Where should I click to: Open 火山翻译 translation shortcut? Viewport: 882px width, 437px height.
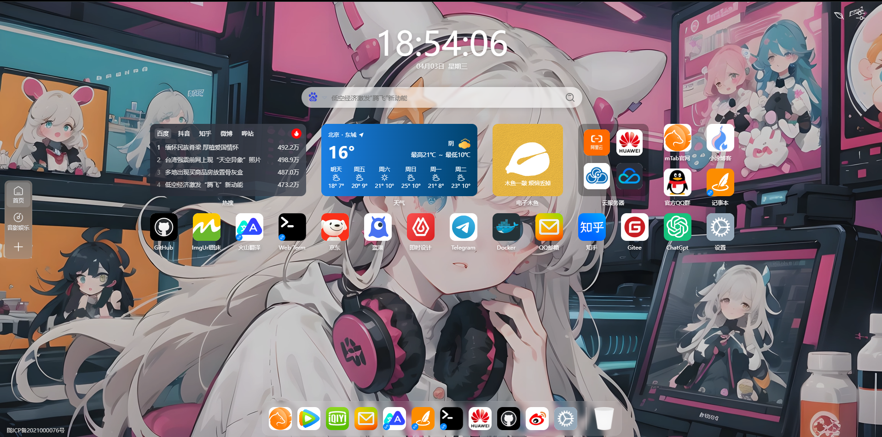click(x=249, y=227)
